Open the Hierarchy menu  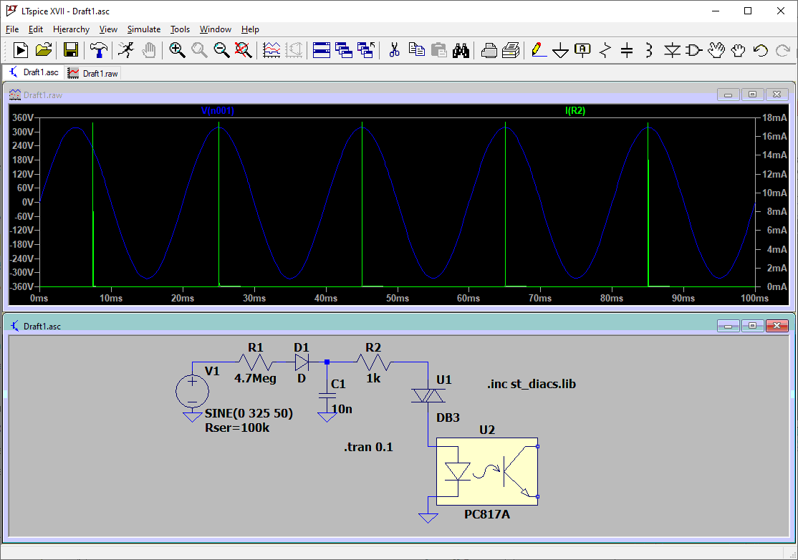click(x=71, y=29)
